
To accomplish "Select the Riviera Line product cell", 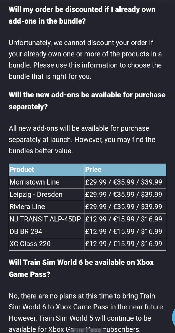I will point(47,207).
